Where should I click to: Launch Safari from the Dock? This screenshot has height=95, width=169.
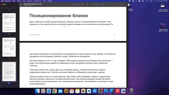click(x=49, y=91)
